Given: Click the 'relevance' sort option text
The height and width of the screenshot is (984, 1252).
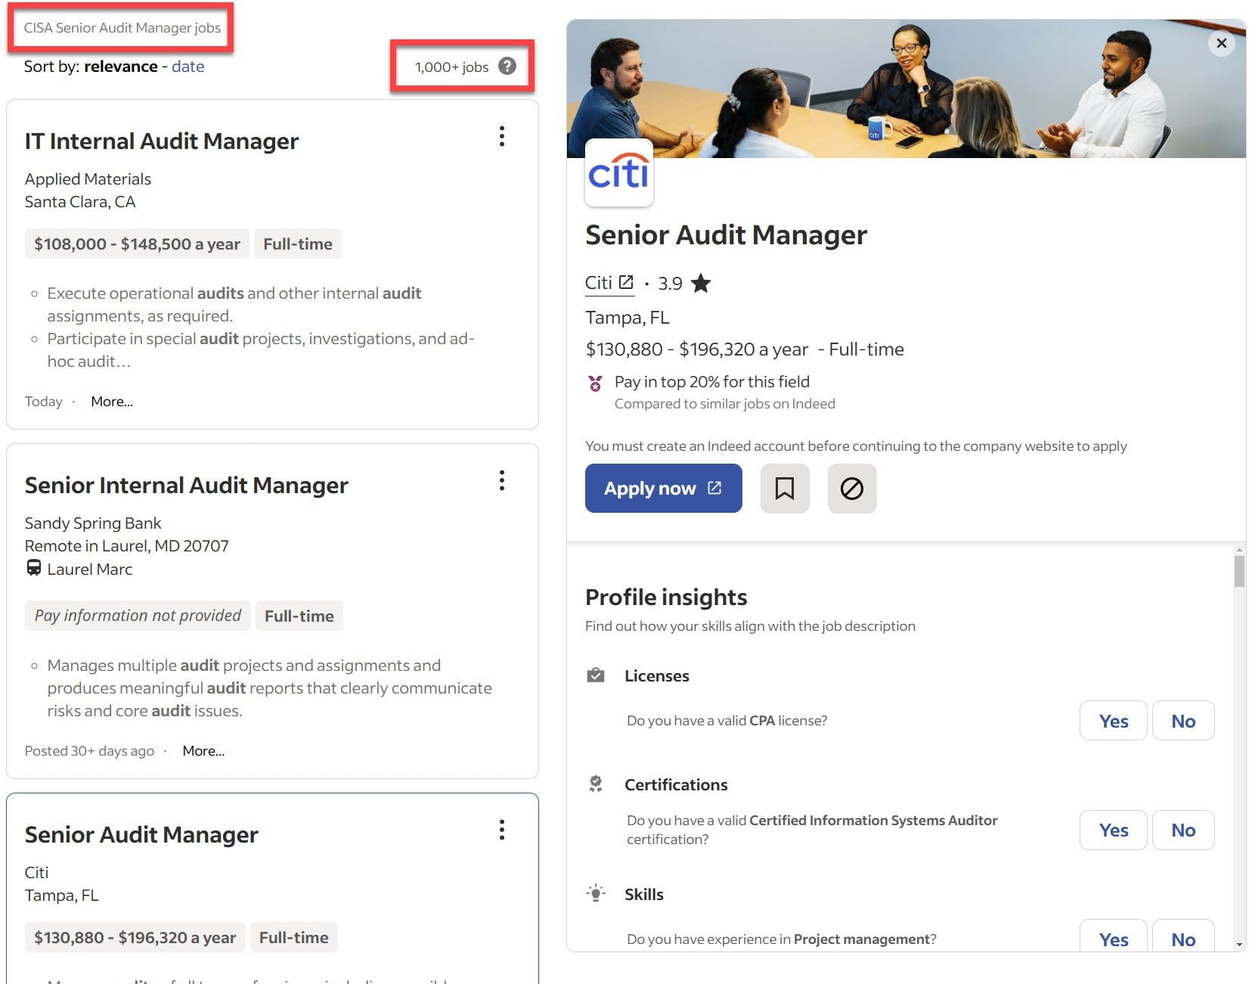Looking at the screenshot, I should (121, 66).
